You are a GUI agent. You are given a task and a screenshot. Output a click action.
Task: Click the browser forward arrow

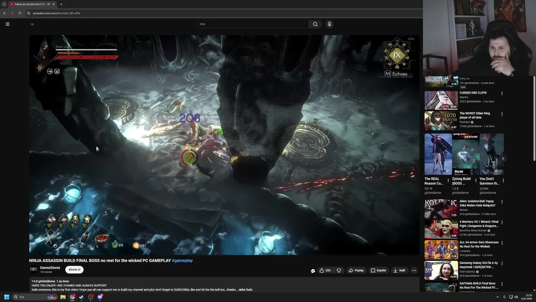click(12, 13)
